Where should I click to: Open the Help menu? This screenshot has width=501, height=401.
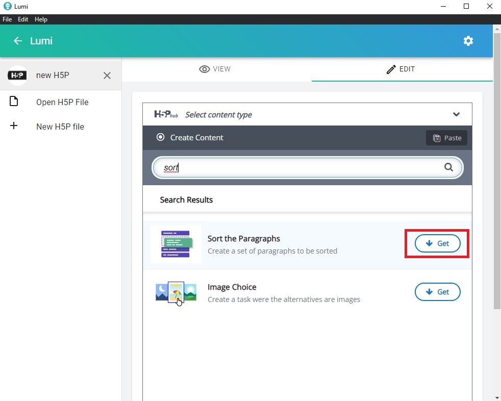coord(41,19)
